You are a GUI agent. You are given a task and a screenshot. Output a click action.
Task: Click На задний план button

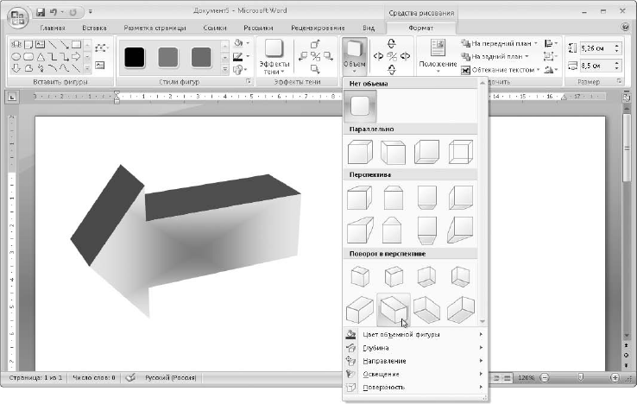495,56
